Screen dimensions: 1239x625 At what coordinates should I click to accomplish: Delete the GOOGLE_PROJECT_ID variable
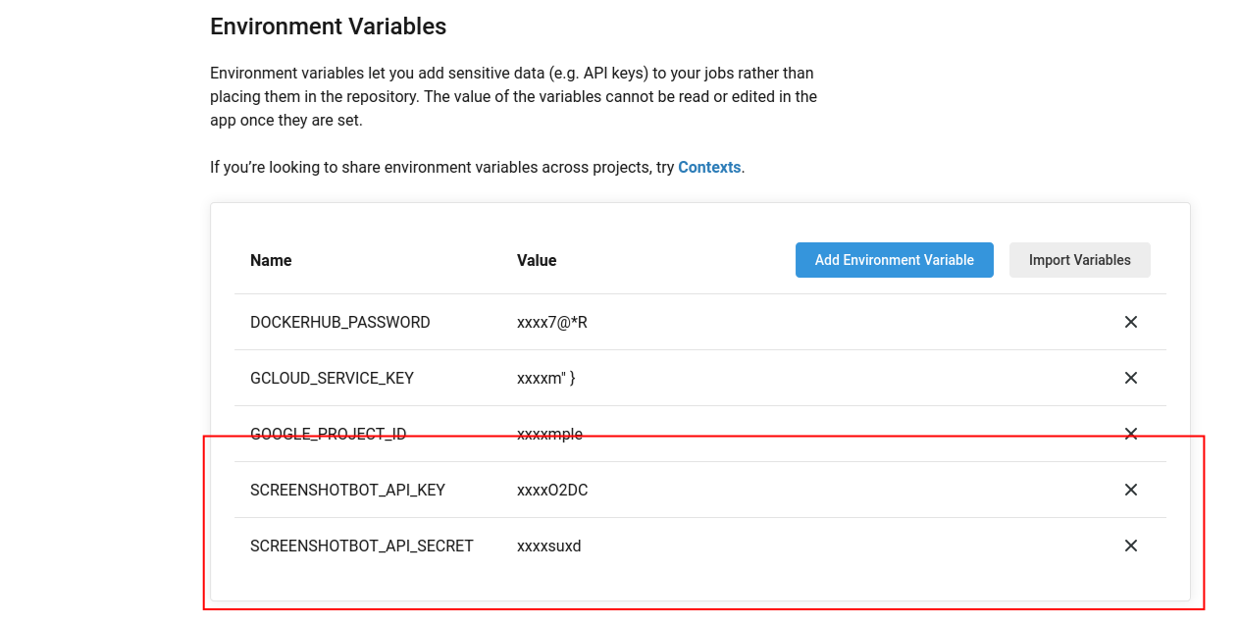tap(1131, 434)
